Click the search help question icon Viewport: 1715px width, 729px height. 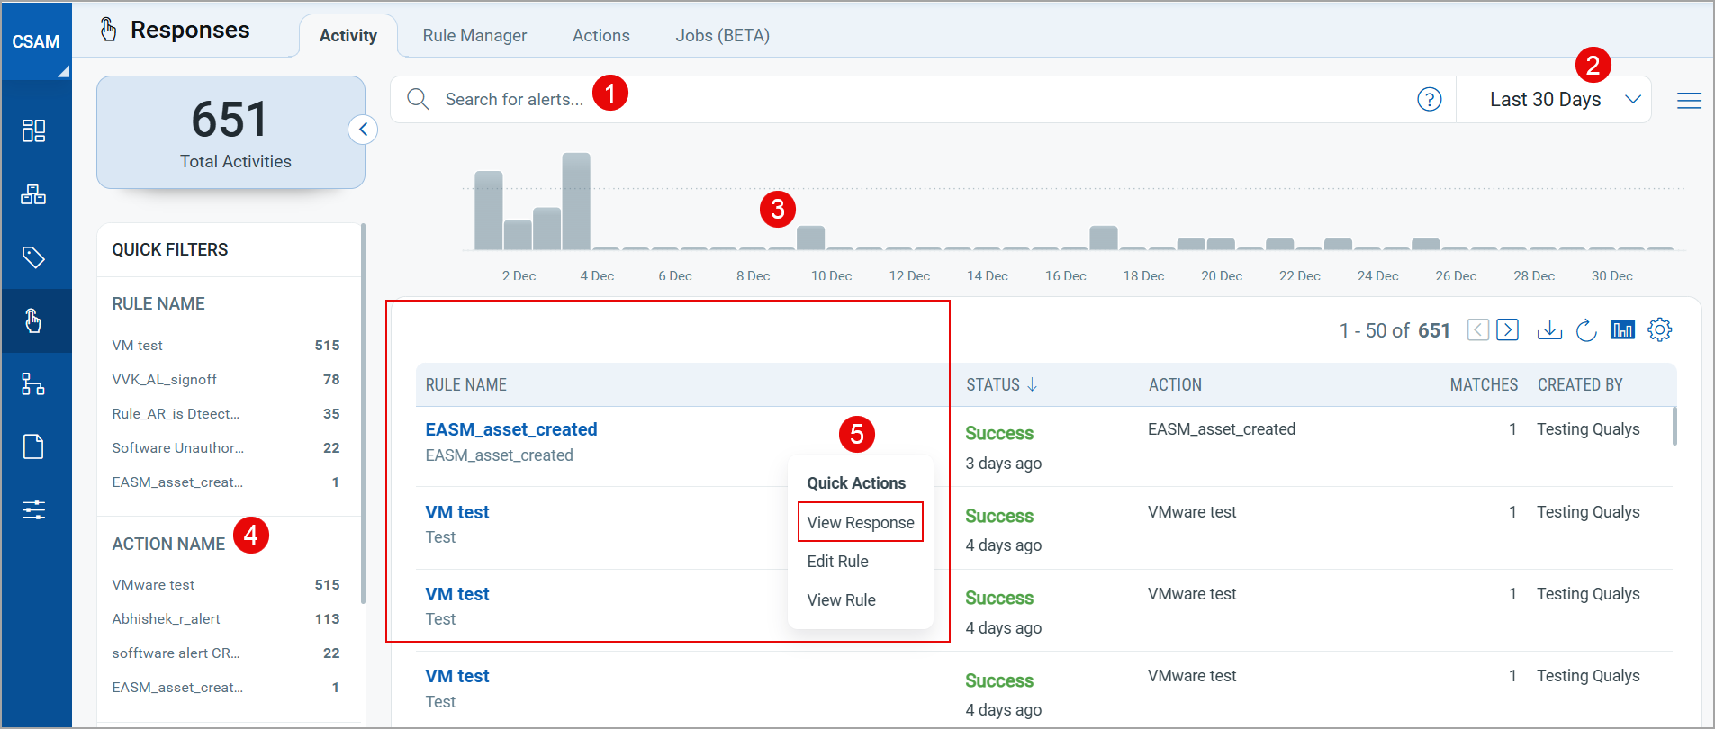point(1429,100)
